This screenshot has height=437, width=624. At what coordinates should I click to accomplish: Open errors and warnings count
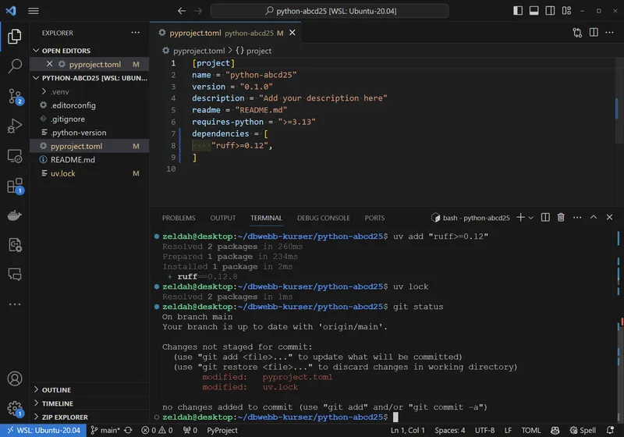pyautogui.click(x=158, y=430)
